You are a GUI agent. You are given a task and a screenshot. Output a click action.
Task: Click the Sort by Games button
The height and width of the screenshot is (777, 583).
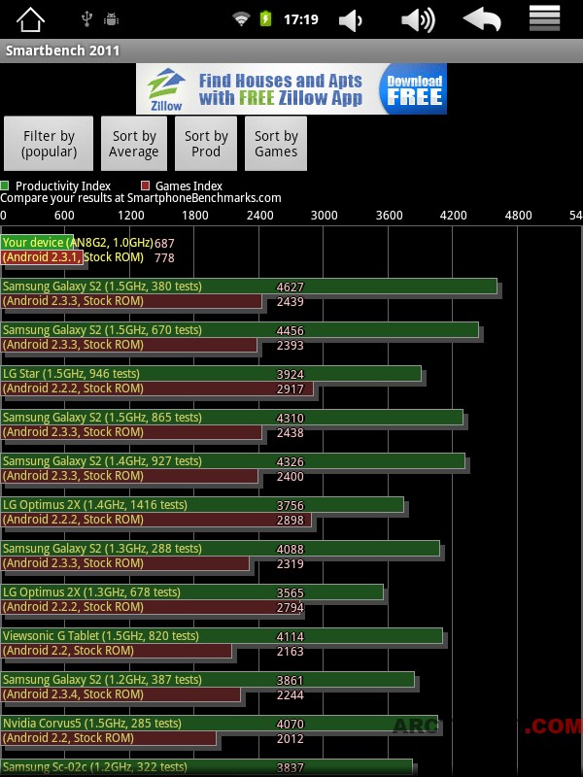coord(276,144)
